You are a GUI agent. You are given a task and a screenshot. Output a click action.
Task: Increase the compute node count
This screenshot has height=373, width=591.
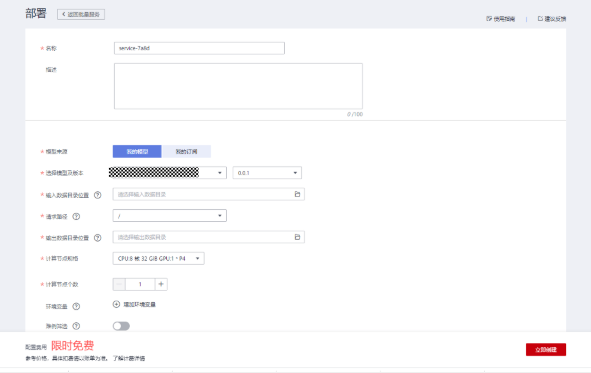[x=161, y=285]
